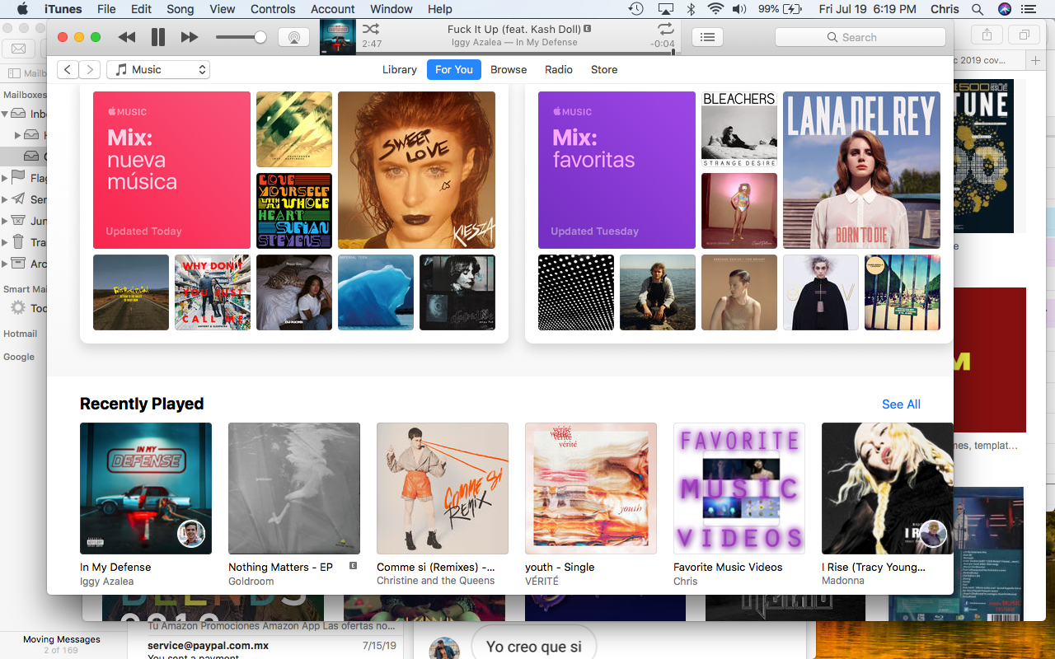Go forward with the right chevron
The width and height of the screenshot is (1055, 659).
pyautogui.click(x=90, y=70)
